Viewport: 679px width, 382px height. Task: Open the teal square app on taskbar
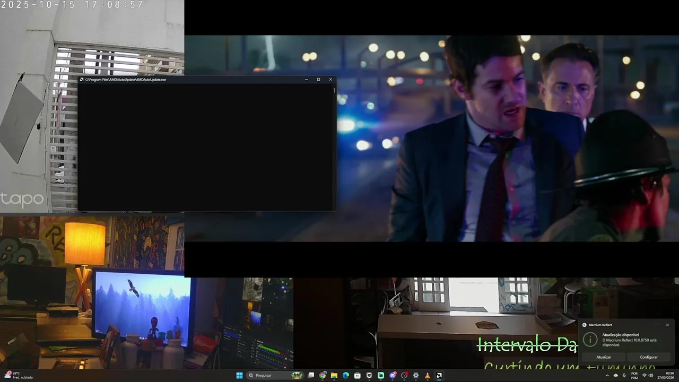381,376
